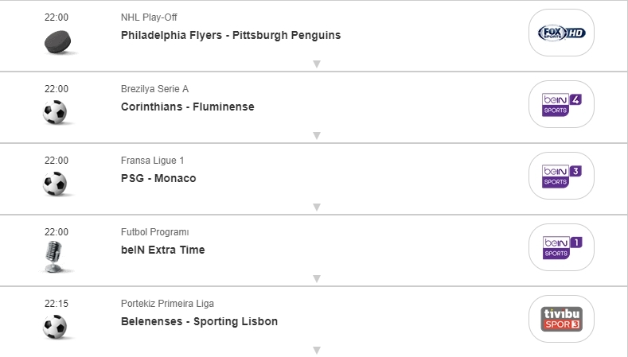Click the Belenenses - Sporting Lisbon title

[x=199, y=321]
